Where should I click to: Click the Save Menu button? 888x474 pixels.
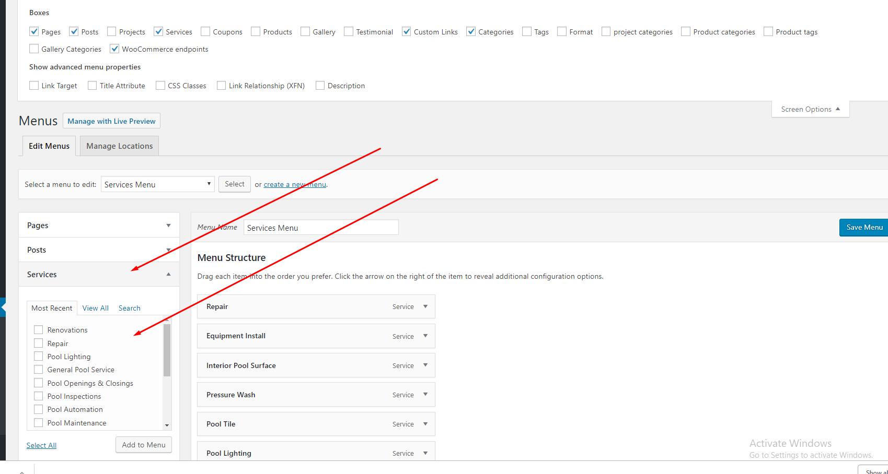[864, 227]
